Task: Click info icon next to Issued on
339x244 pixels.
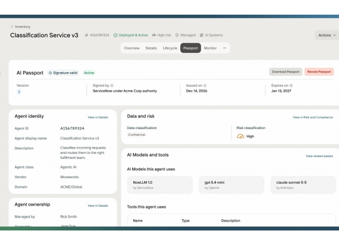Action: 205,86
